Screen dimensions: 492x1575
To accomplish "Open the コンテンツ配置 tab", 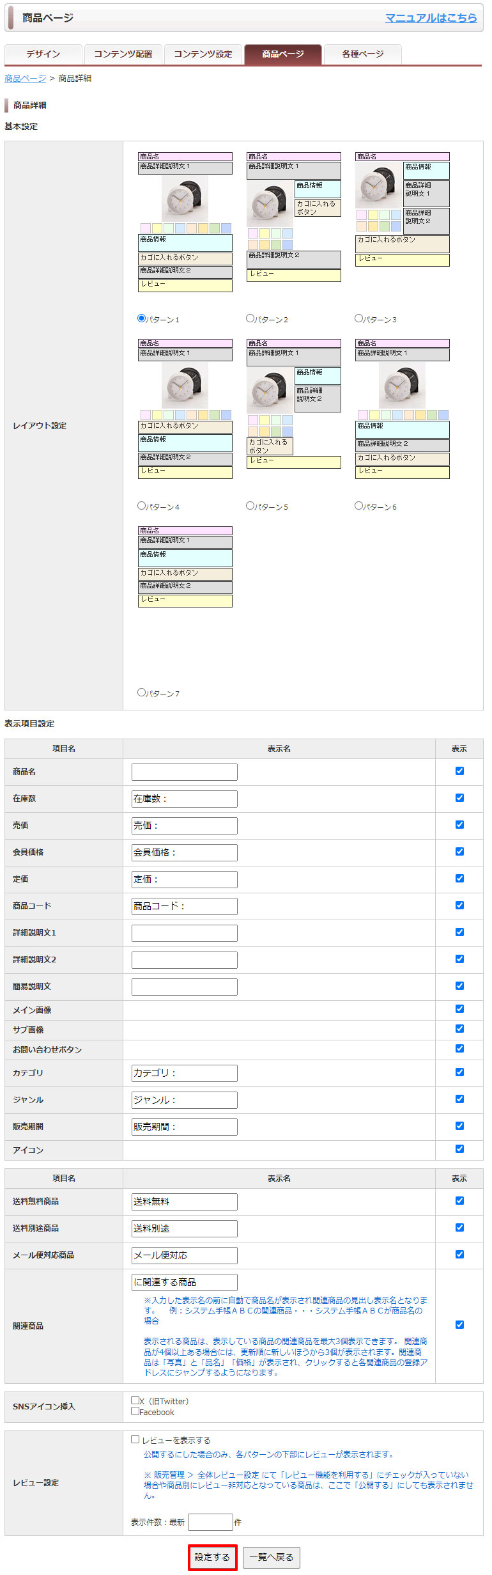I will pyautogui.click(x=123, y=54).
